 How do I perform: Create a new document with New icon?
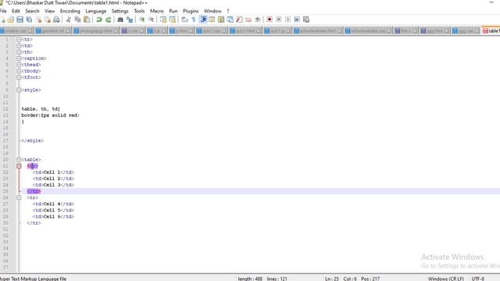[2, 20]
